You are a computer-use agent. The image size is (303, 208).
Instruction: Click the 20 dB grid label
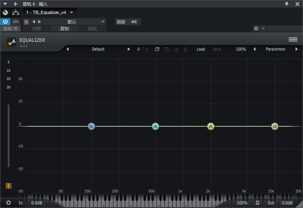pyautogui.click(x=20, y=79)
